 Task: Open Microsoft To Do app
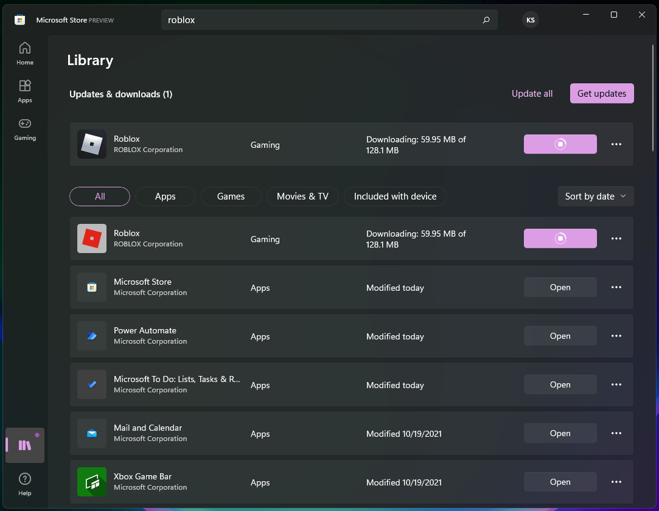[560, 384]
